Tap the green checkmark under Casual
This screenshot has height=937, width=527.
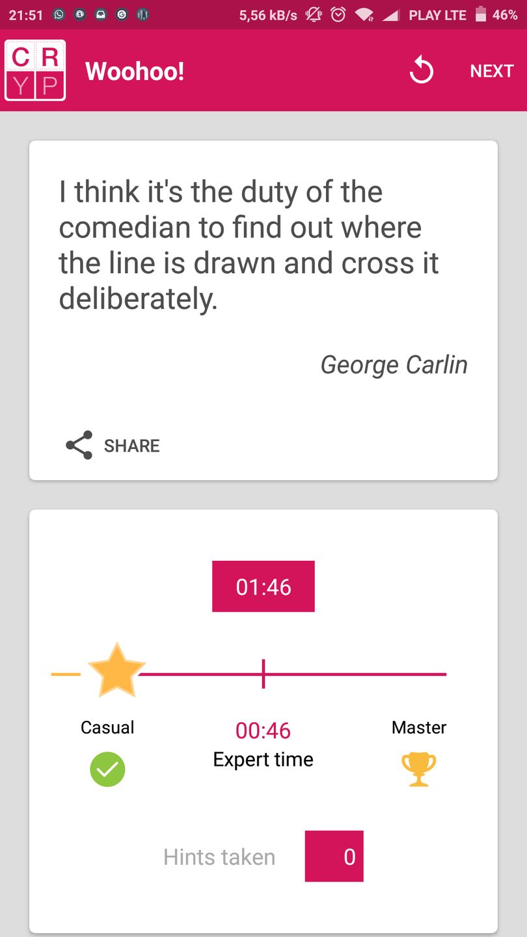[x=107, y=770]
